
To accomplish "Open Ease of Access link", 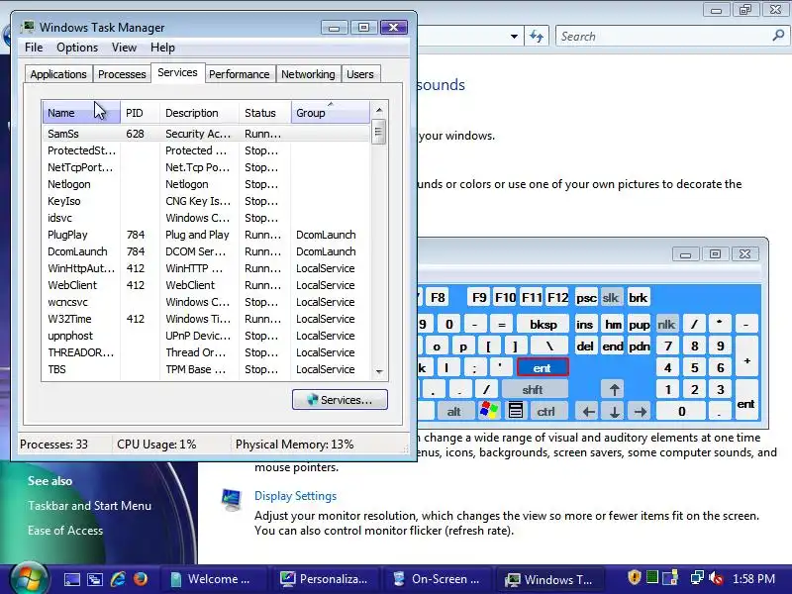I will [65, 531].
